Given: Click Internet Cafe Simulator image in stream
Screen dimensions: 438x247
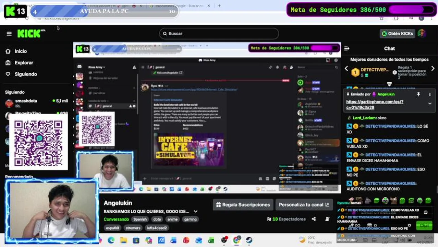Looking at the screenshot, I should click(x=189, y=150).
